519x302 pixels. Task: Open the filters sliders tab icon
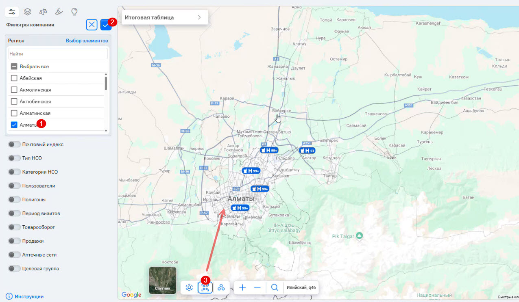[12, 11]
